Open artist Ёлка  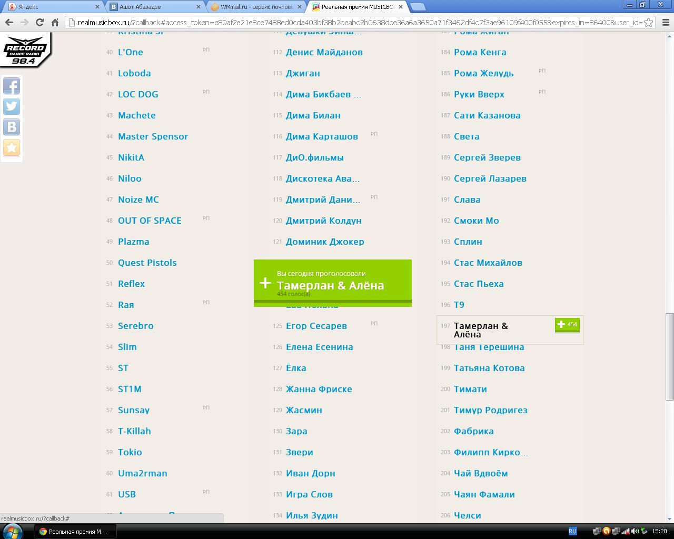(x=296, y=368)
